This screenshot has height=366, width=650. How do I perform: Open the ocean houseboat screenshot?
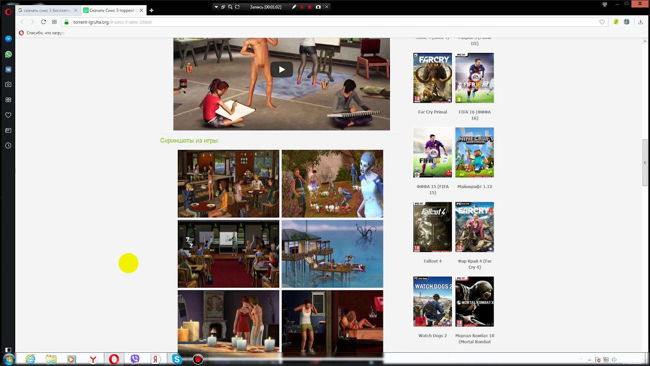point(333,254)
